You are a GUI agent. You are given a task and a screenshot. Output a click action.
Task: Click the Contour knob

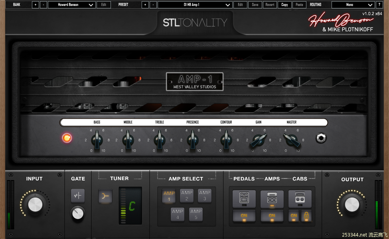point(226,140)
